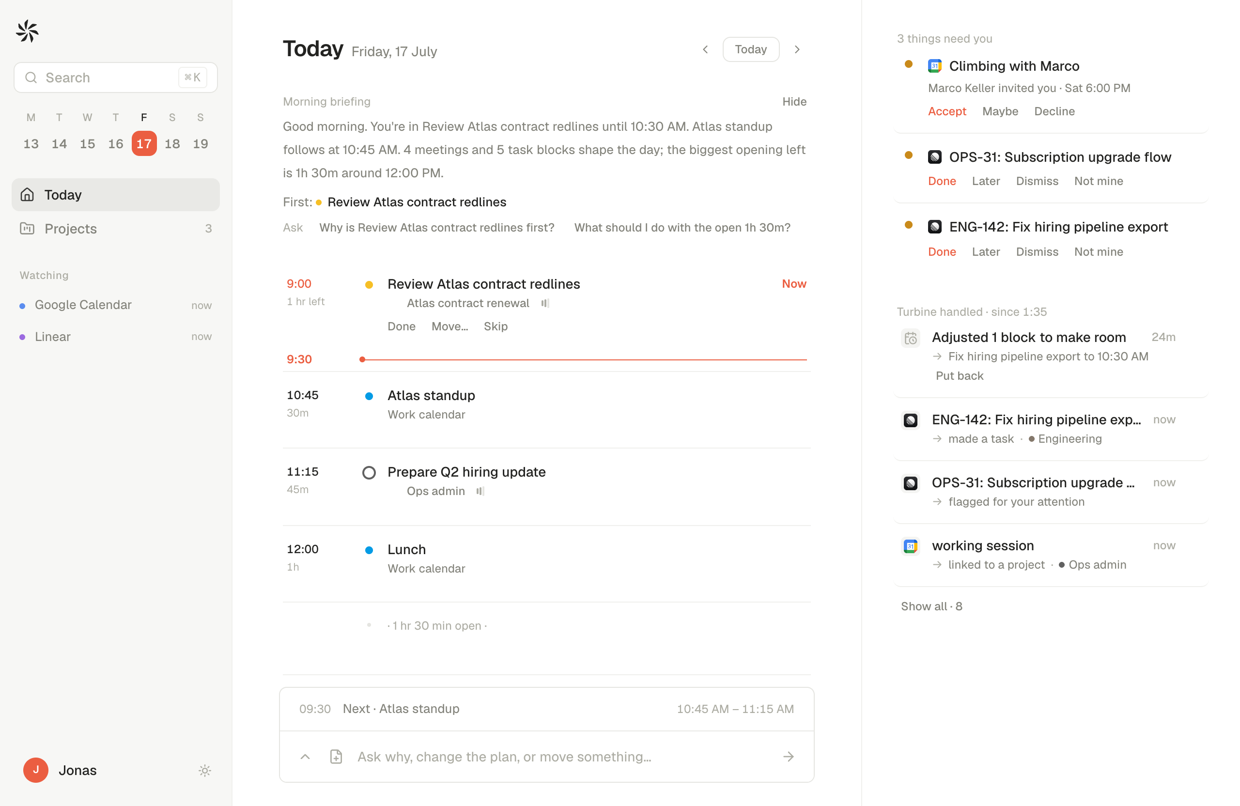
Task: Expand the ask panel with the up chevron
Action: (x=305, y=757)
